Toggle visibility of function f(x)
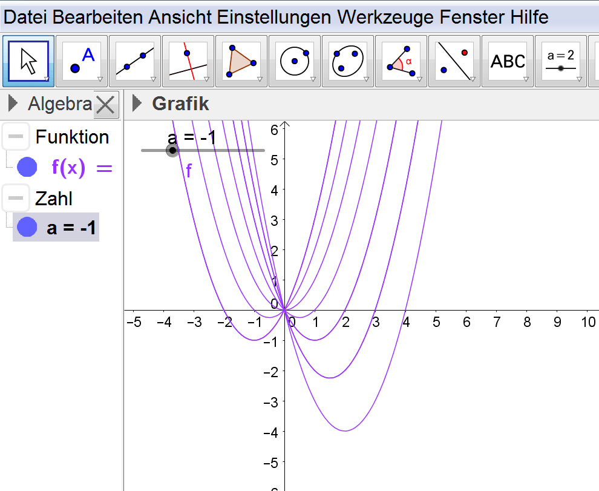 point(27,166)
